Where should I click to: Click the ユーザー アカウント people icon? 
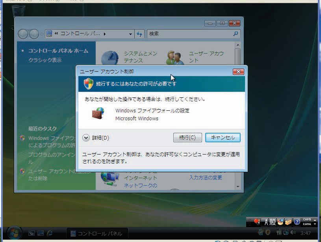[x=174, y=58]
